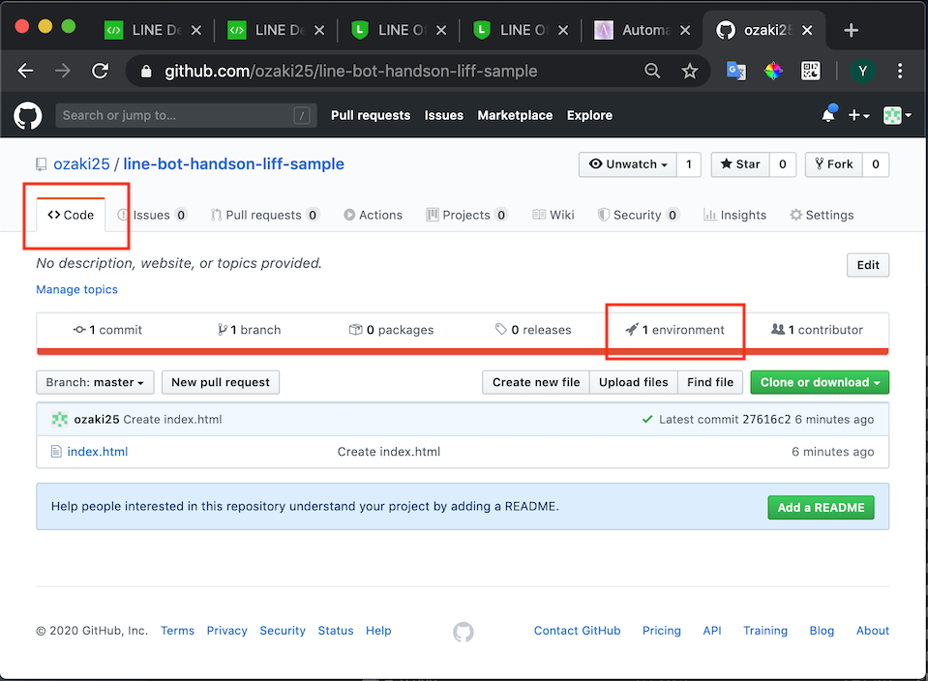View the 0 releases link

tap(533, 330)
